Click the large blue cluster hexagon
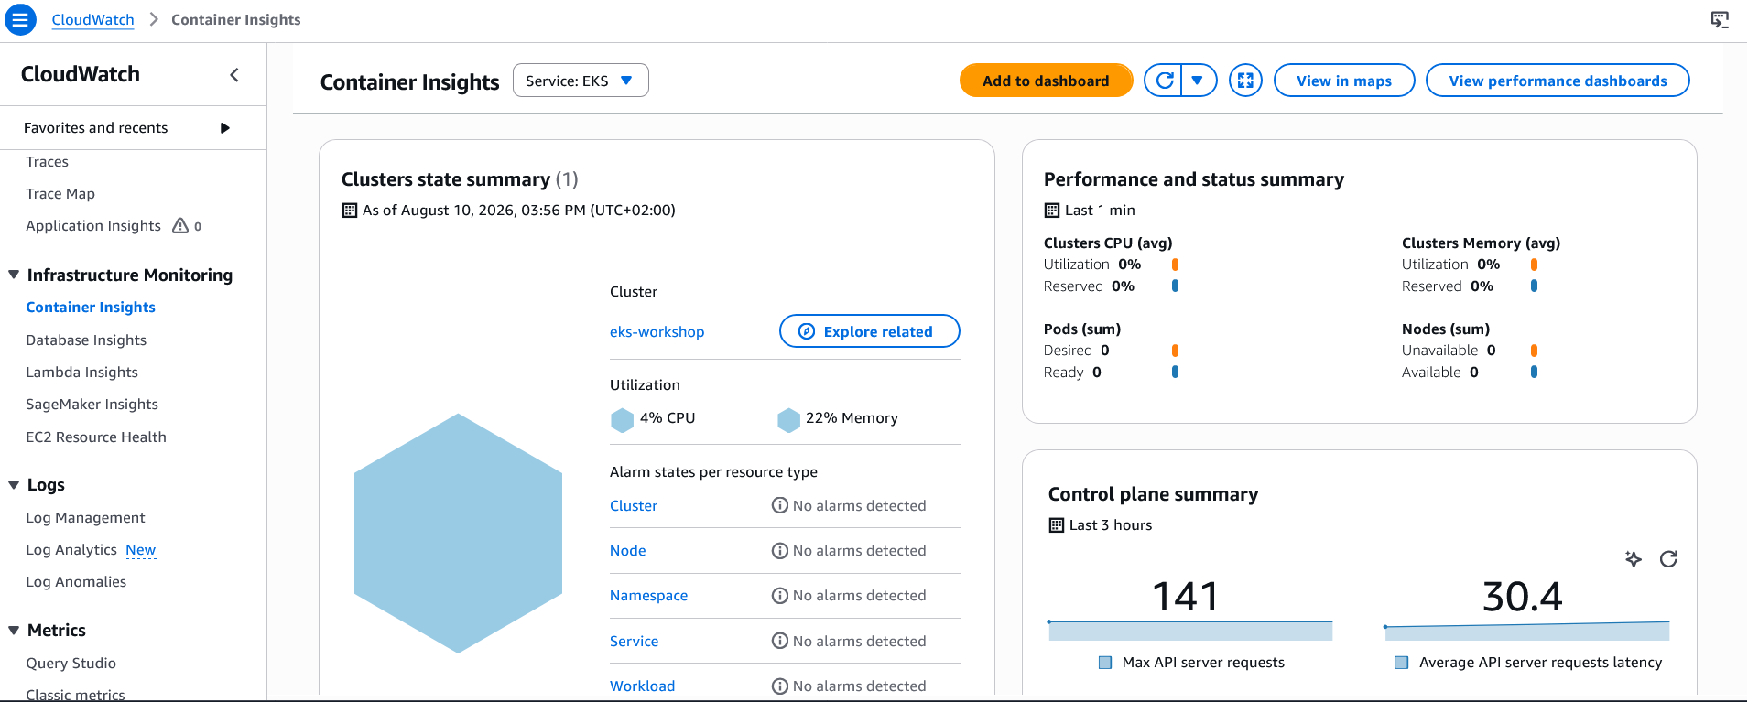1748x702 pixels. [458, 534]
